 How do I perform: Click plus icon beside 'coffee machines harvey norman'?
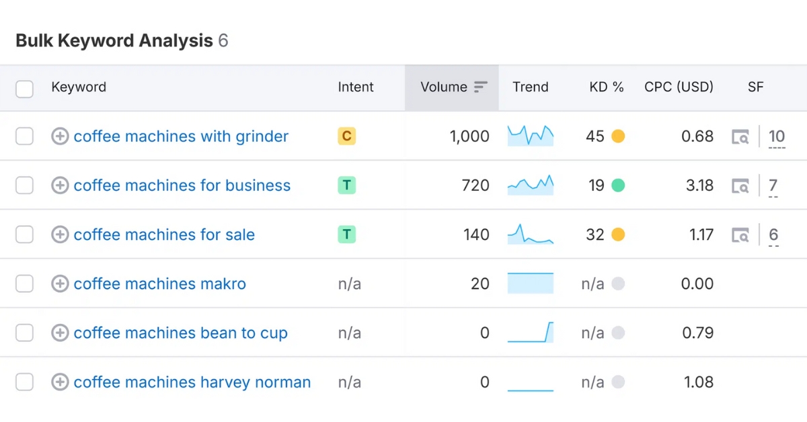pos(60,382)
